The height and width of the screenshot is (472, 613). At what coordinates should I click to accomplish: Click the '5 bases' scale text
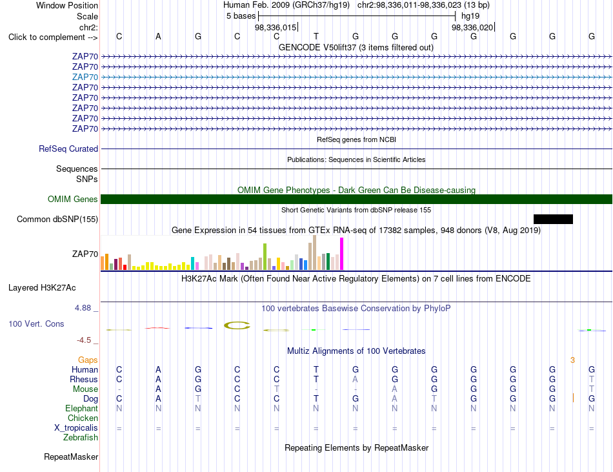241,16
